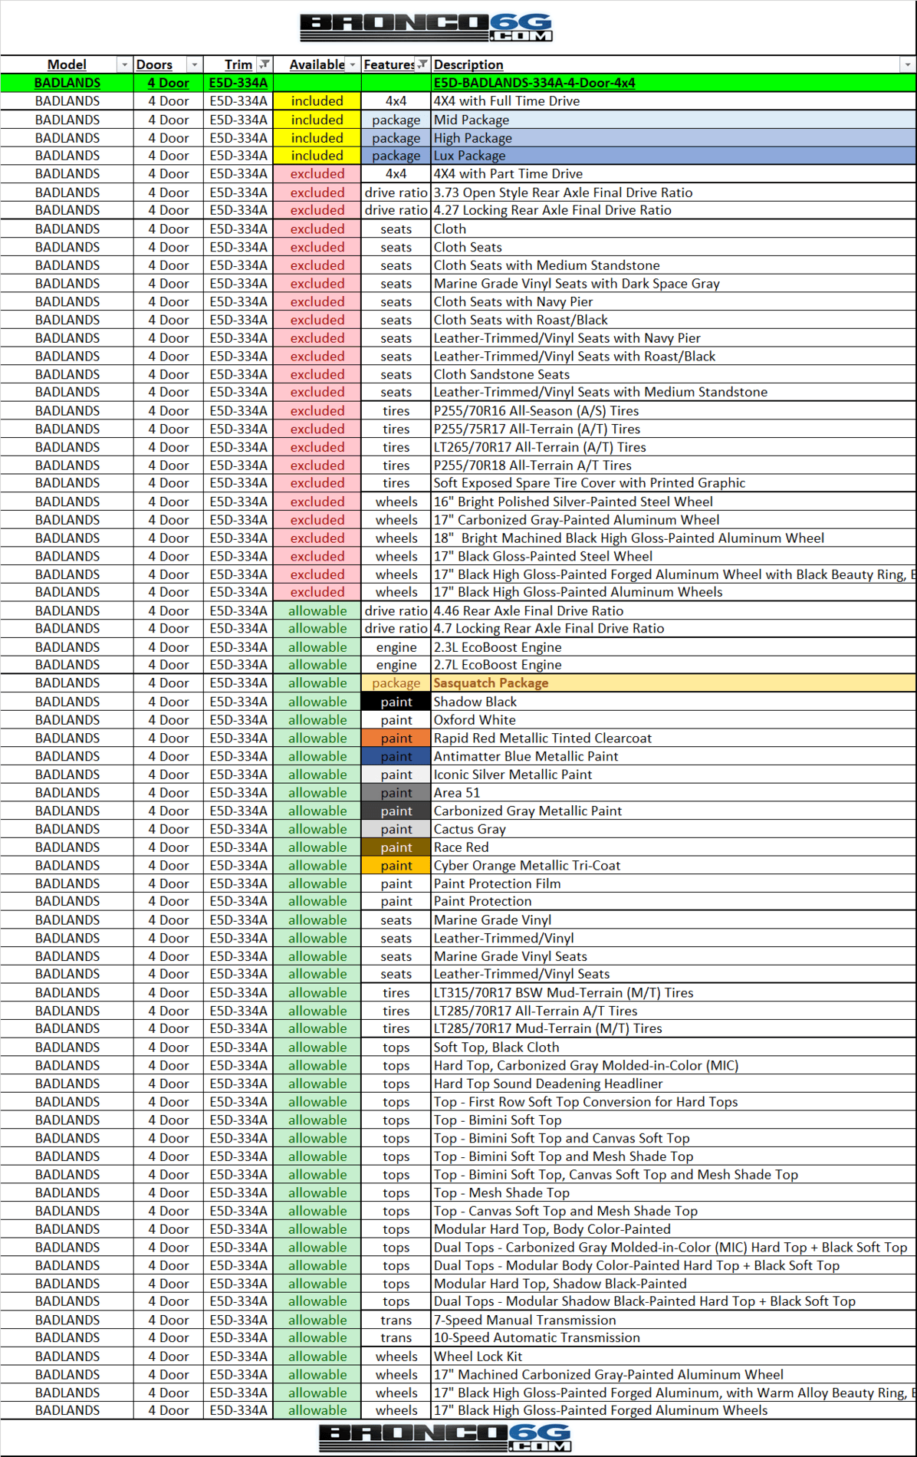
Task: Select Soft Exposed Spare Tire Cover cell
Action: (x=674, y=483)
